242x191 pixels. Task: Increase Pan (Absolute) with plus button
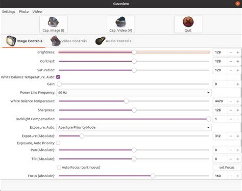(238, 150)
